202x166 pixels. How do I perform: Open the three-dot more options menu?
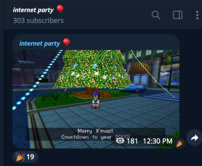coord(197,15)
